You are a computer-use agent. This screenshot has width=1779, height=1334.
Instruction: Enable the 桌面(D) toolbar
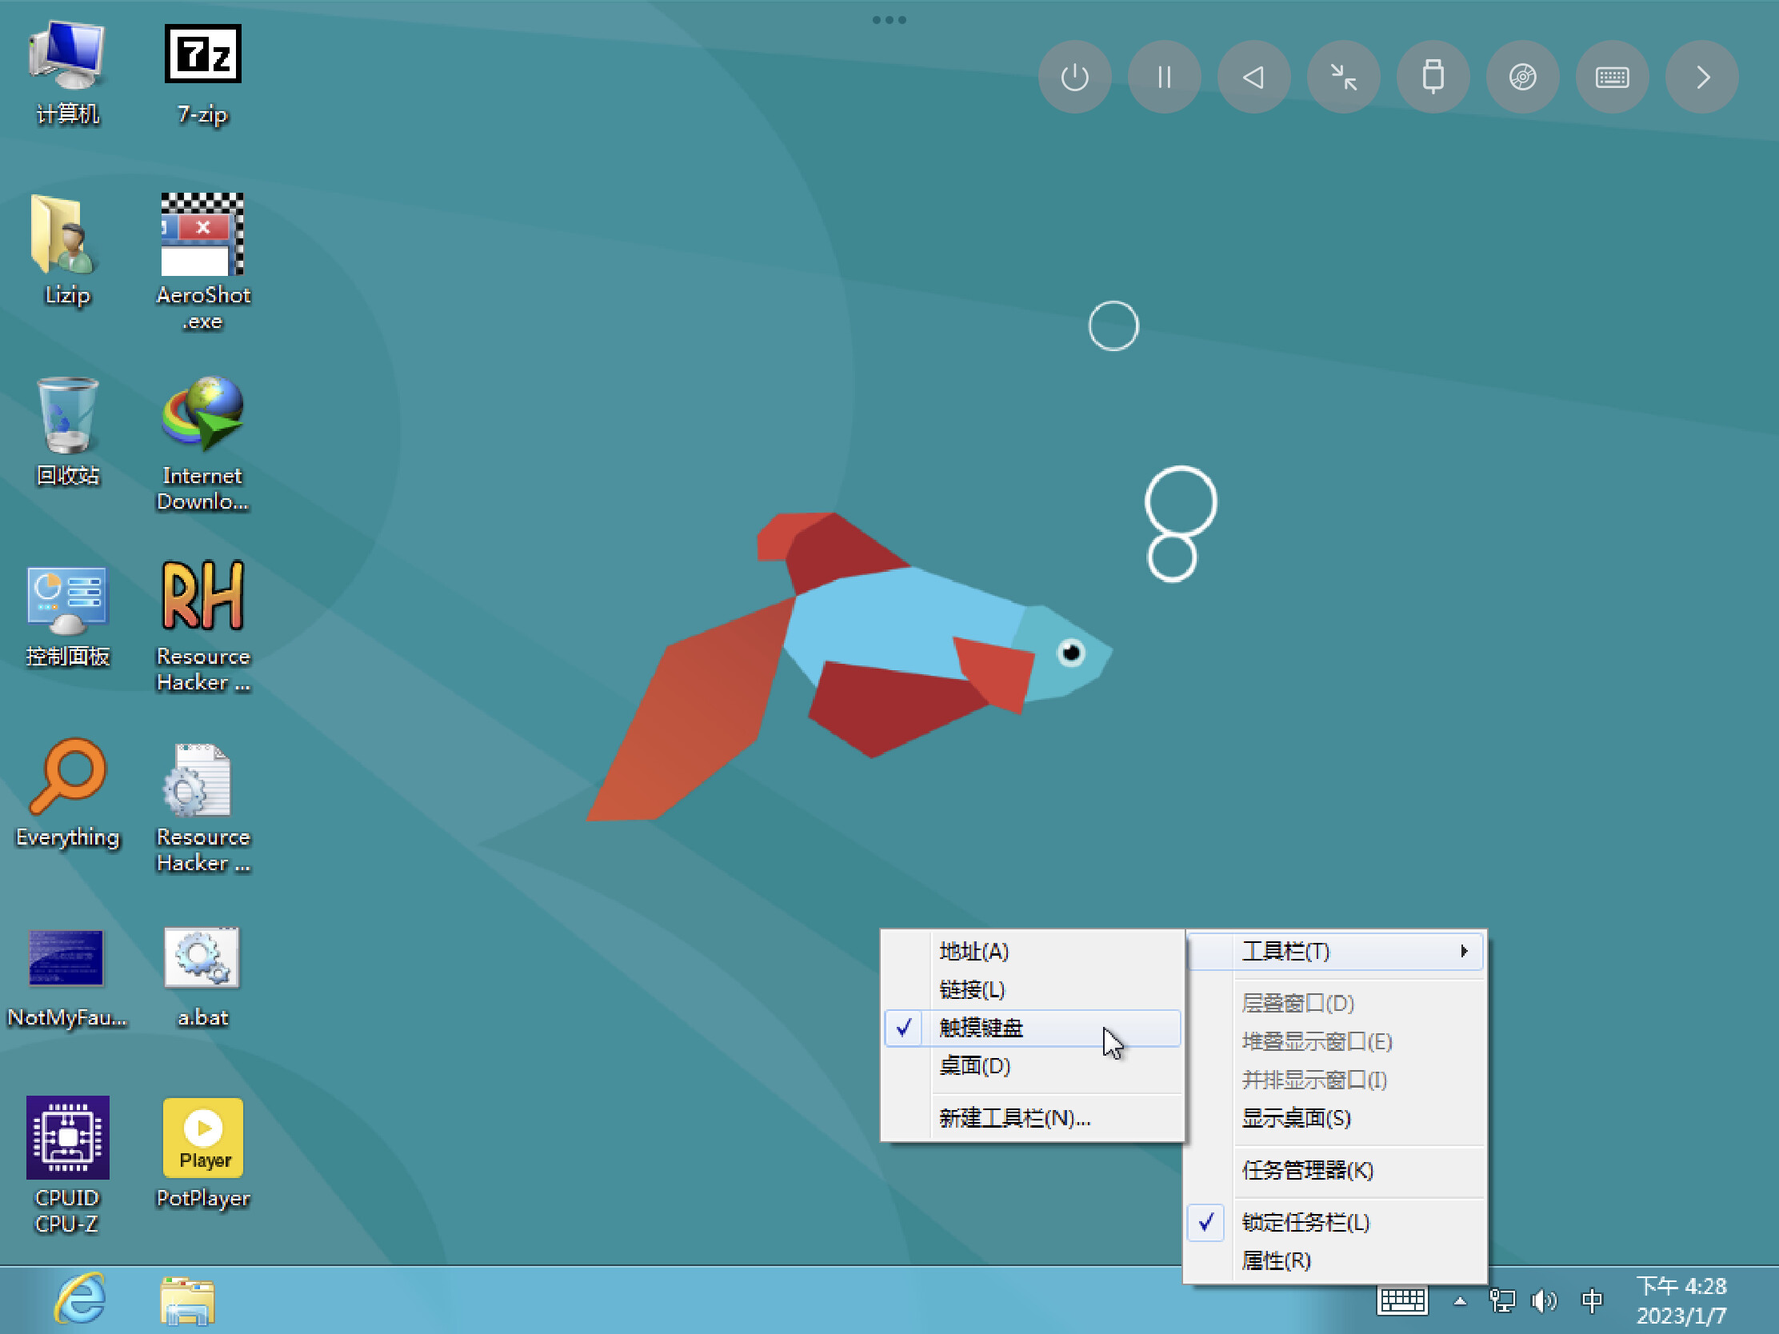click(1033, 1065)
